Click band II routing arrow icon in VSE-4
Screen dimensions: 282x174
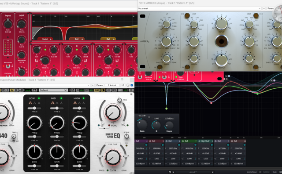click(x=85, y=61)
